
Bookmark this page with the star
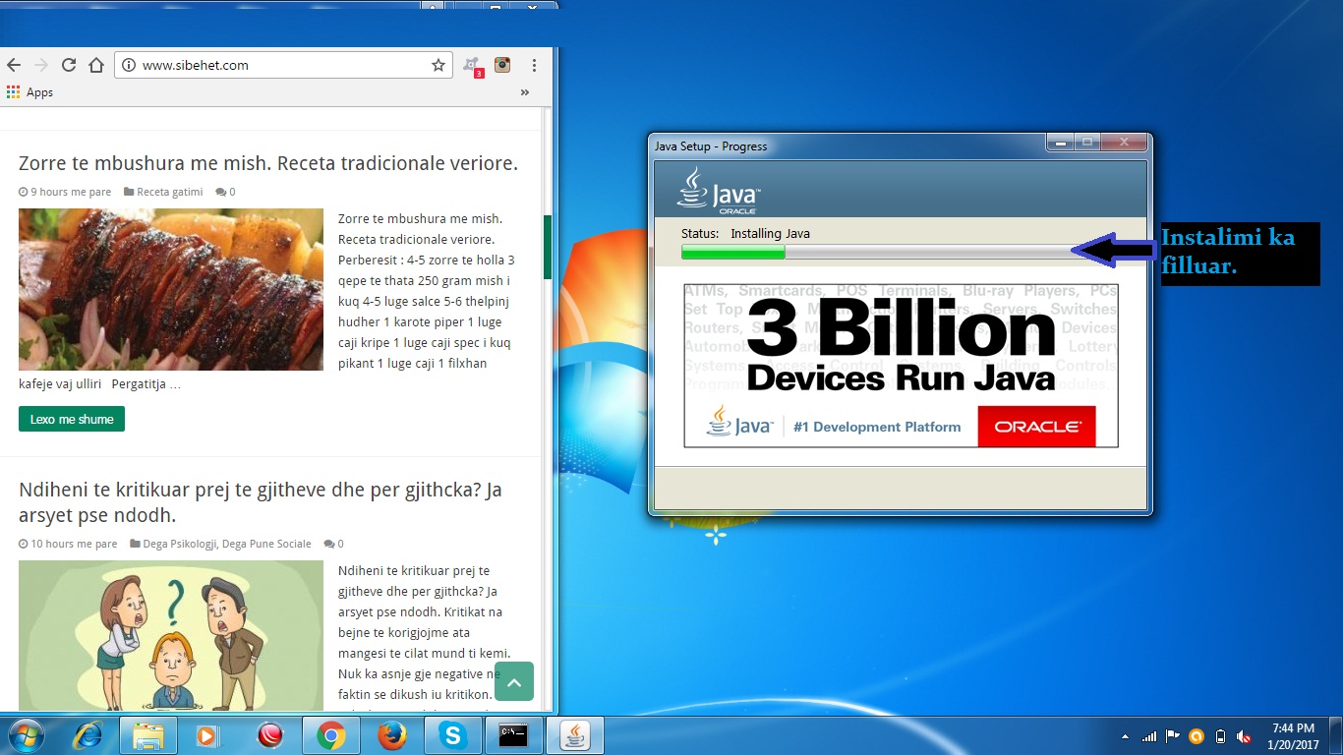438,65
